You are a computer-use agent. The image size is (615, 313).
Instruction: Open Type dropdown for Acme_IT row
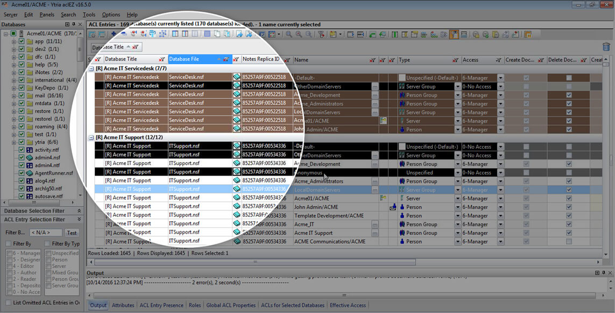pyautogui.click(x=457, y=224)
